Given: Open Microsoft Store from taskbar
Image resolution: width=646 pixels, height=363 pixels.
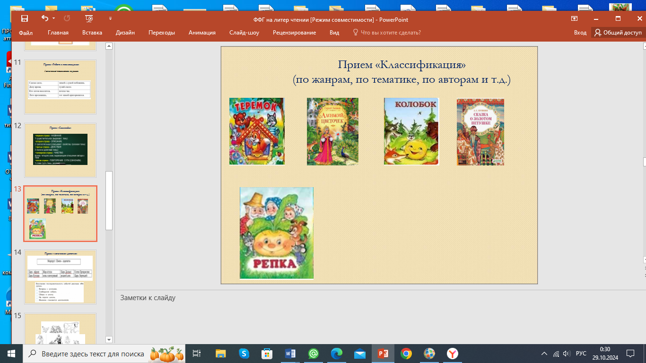Looking at the screenshot, I should click(x=267, y=354).
